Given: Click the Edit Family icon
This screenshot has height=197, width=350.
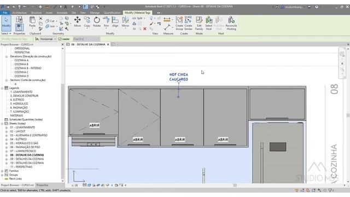Looking at the screenshot, I should click(199, 23).
